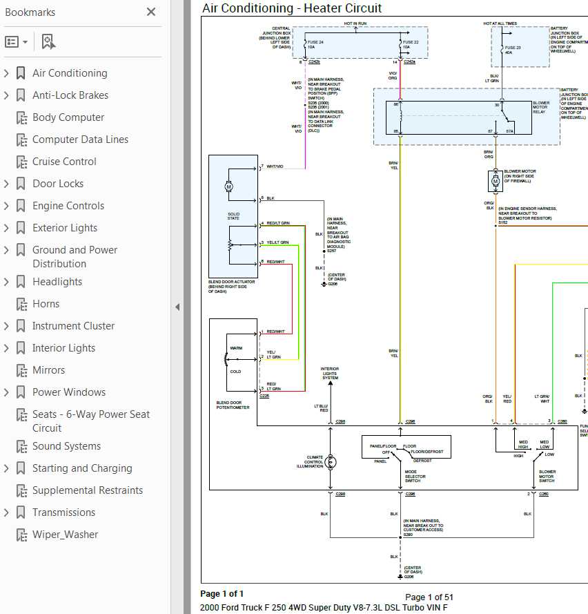Click the Ground and Power Distribution icon

click(x=21, y=250)
